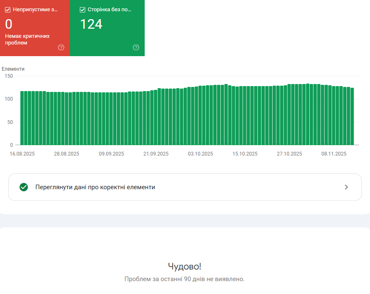Click the 50 y-axis value
Viewport: 370px width, 294px height.
tap(10, 122)
